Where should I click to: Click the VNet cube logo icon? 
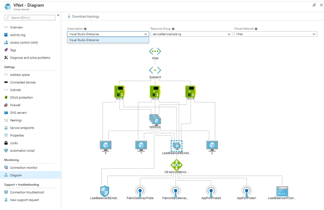coord(8,6)
